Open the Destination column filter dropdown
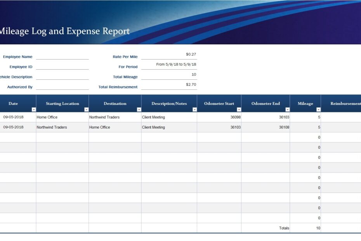The height and width of the screenshot is (241, 361). (x=139, y=109)
